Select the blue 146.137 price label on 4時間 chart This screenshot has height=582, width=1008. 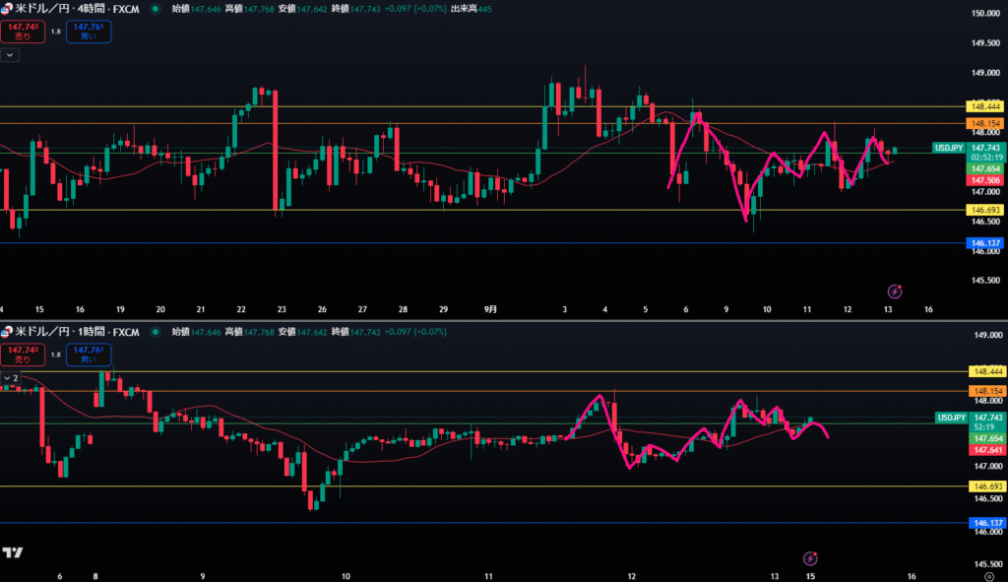[984, 243]
